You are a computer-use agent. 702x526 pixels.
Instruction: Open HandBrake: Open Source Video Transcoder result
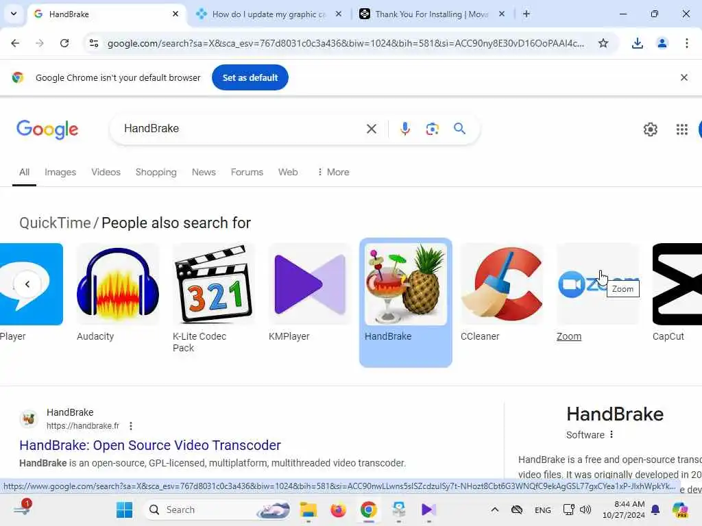click(150, 445)
